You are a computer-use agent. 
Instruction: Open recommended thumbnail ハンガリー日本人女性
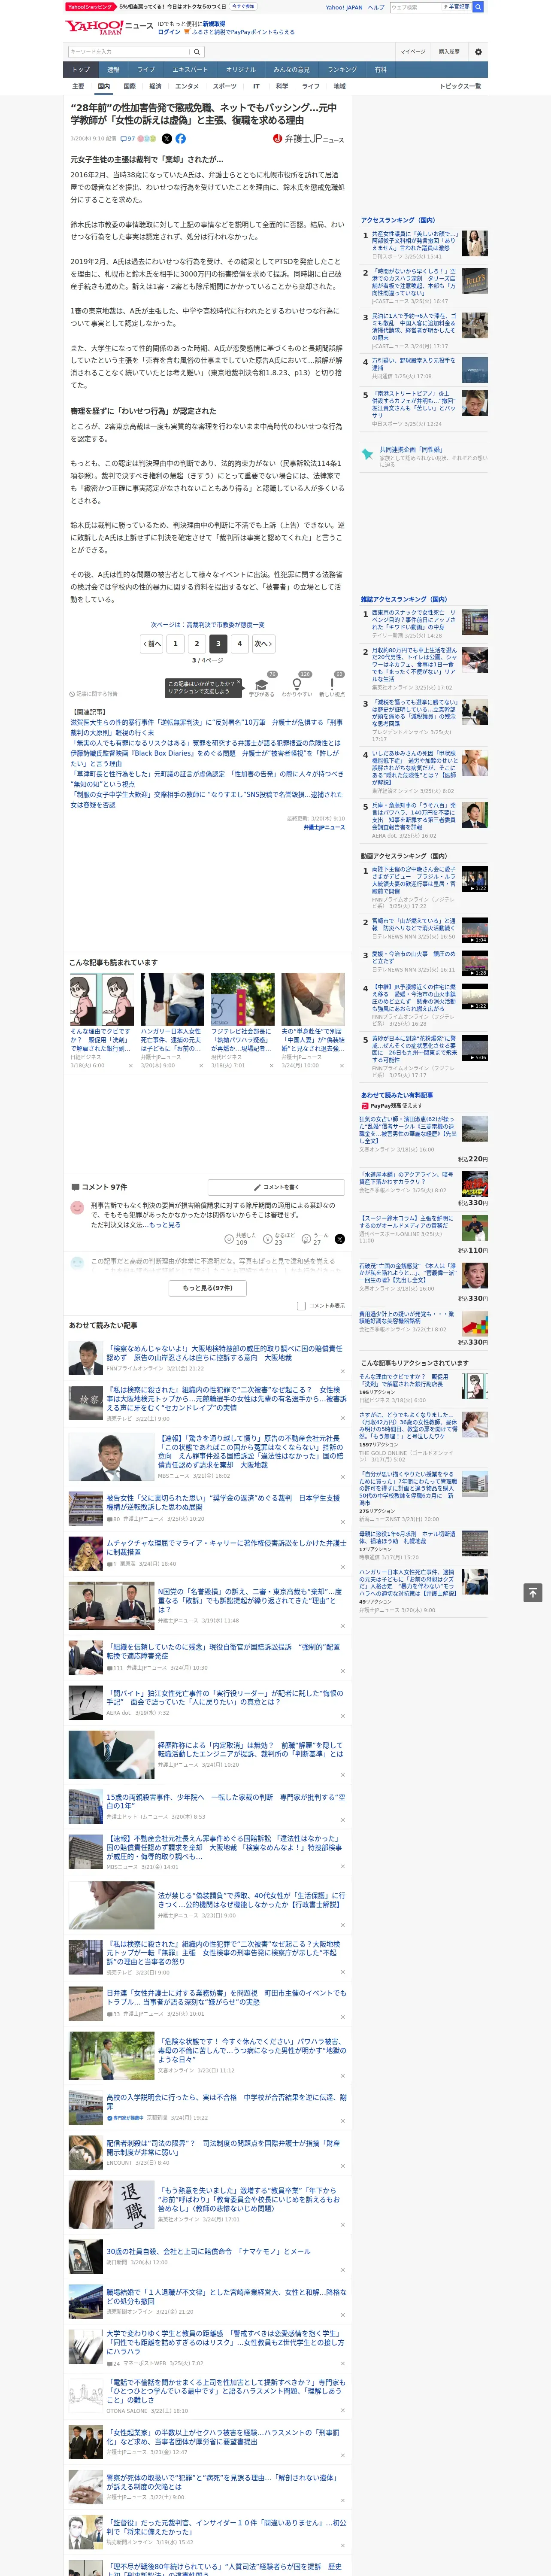click(172, 1000)
